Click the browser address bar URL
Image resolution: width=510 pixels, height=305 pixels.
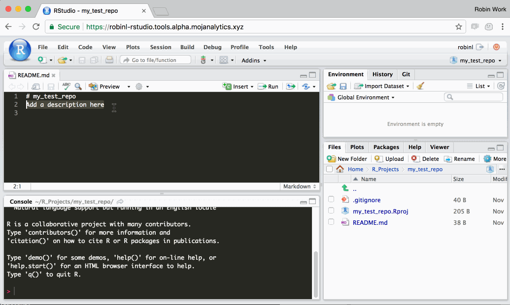click(165, 27)
